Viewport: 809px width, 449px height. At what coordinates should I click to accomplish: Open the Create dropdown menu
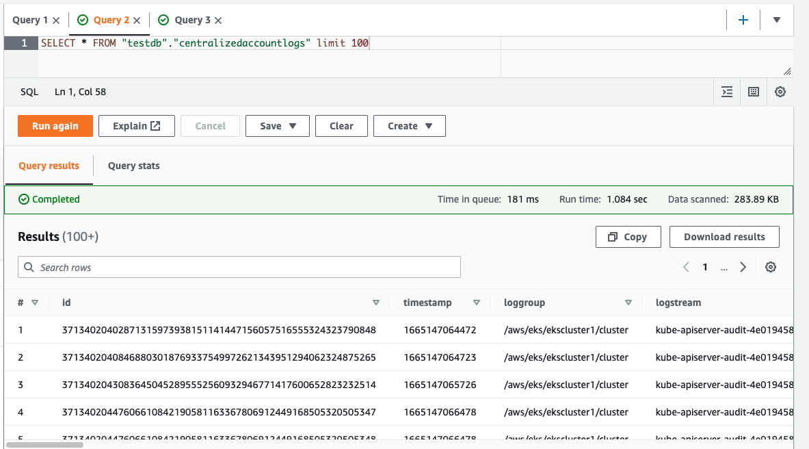coord(410,126)
